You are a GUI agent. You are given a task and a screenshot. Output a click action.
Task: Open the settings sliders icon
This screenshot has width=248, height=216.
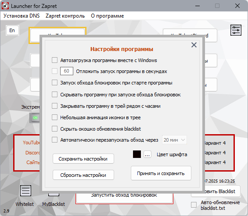(x=236, y=30)
